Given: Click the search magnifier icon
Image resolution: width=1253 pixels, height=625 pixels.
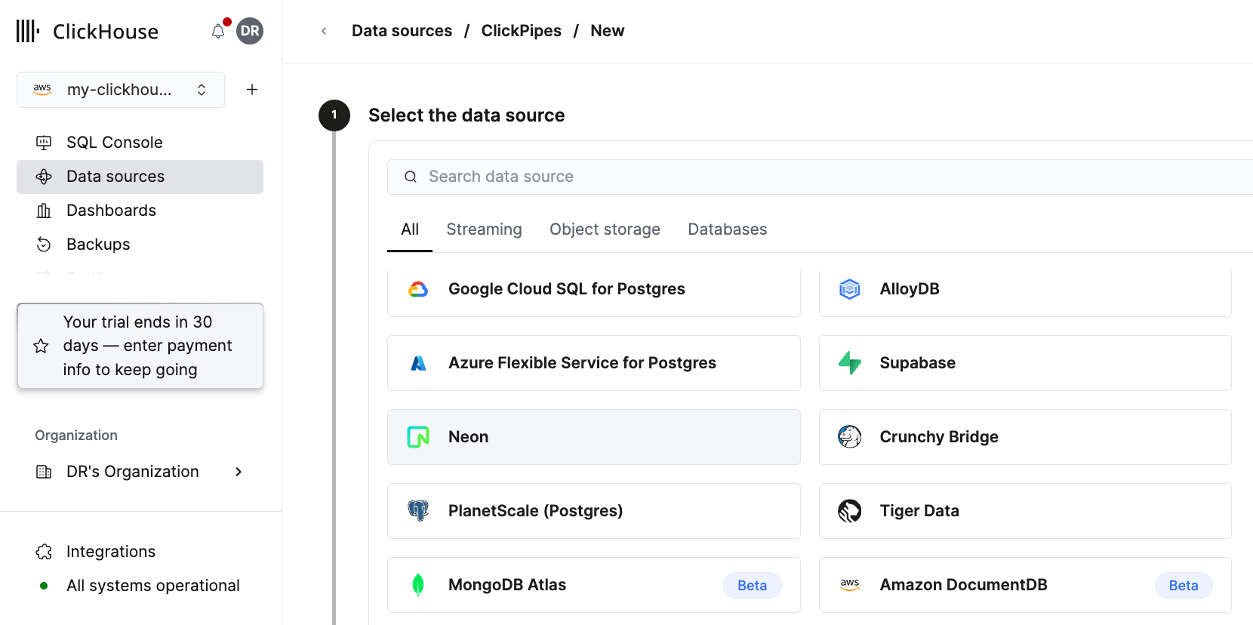Looking at the screenshot, I should (411, 177).
